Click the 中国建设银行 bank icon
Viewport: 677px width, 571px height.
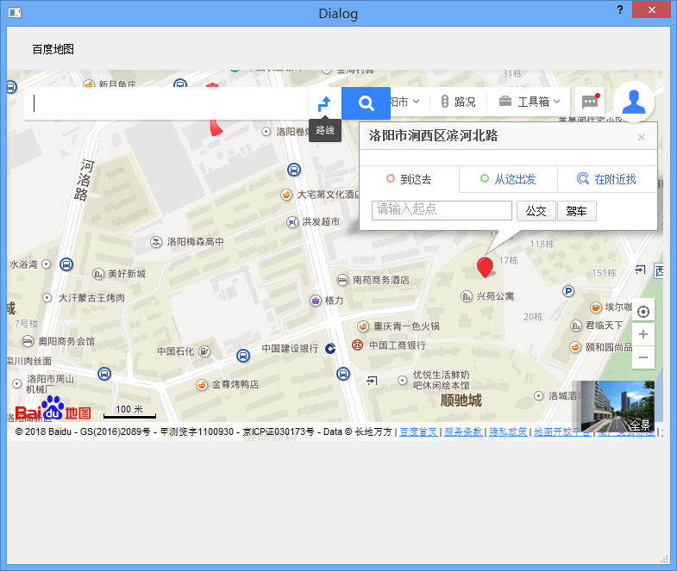[x=330, y=348]
